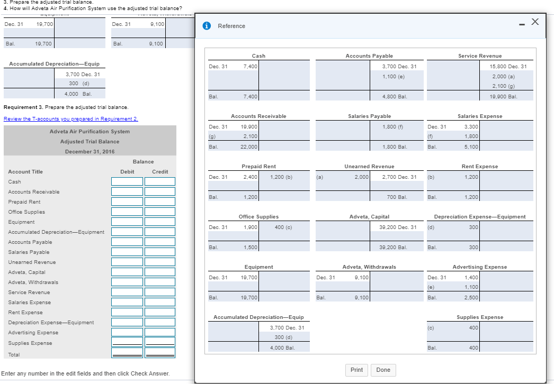
Task: Click the Adveta, Capital credit field
Action: 160,272
